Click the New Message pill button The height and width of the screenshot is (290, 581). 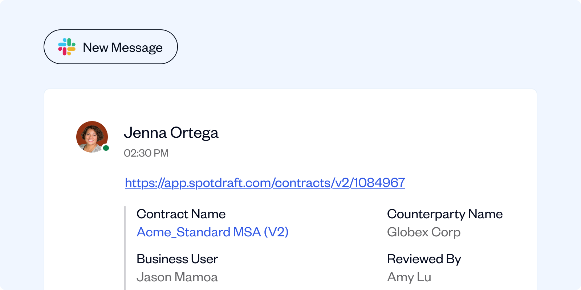coord(110,47)
